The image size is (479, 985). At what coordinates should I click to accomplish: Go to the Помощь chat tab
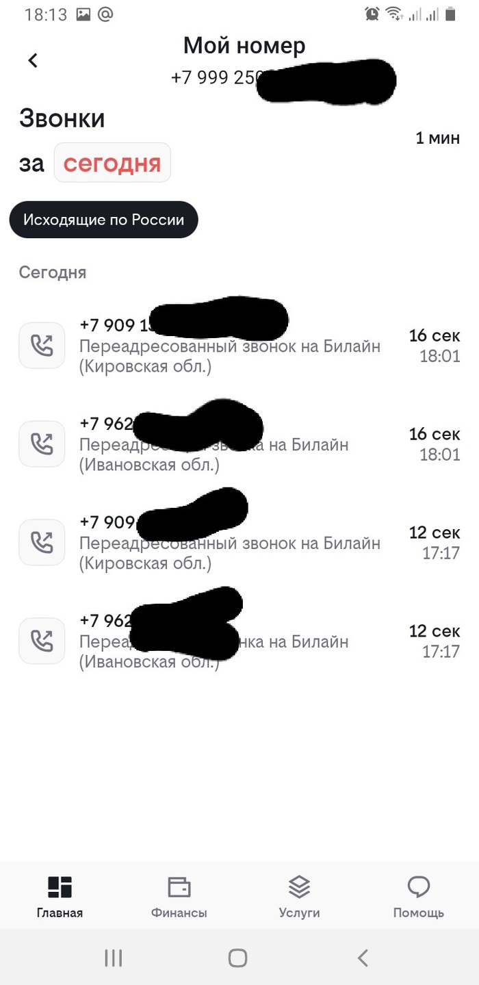click(x=418, y=897)
